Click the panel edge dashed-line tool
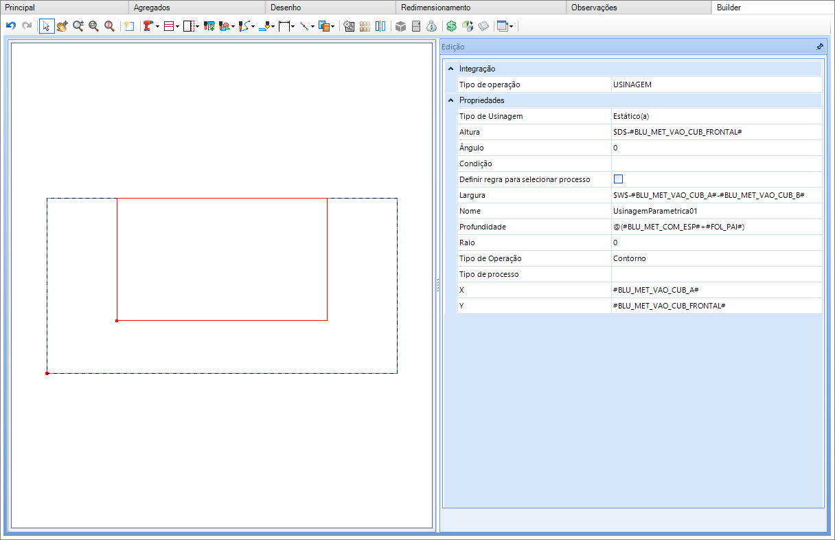 click(189, 26)
